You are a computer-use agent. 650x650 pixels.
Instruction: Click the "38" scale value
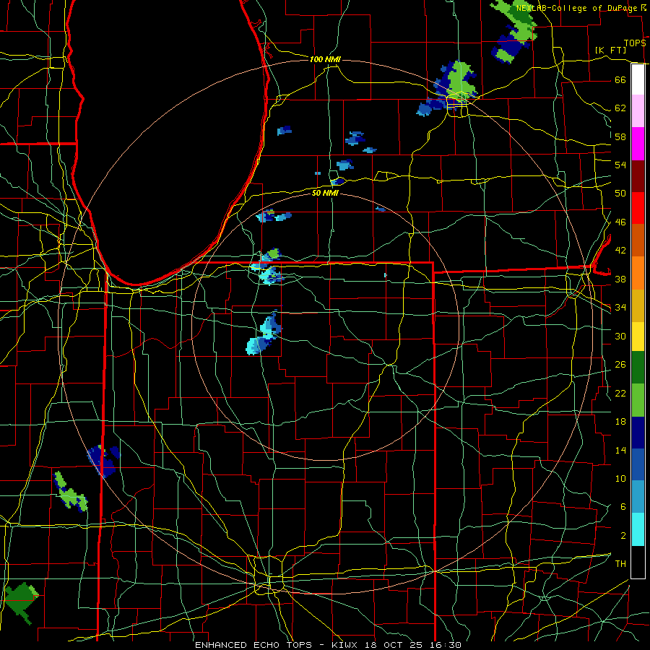pos(620,279)
